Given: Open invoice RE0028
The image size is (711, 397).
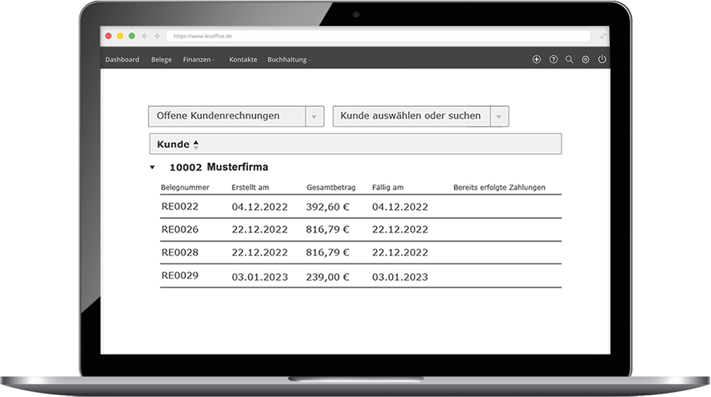Looking at the screenshot, I should click(x=180, y=252).
